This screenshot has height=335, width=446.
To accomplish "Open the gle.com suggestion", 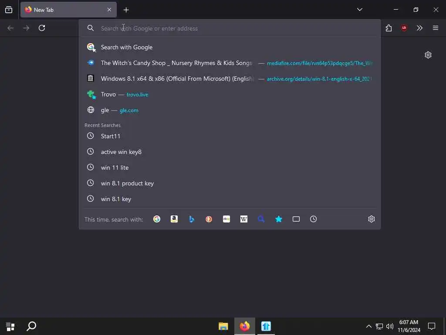I will click(230, 110).
